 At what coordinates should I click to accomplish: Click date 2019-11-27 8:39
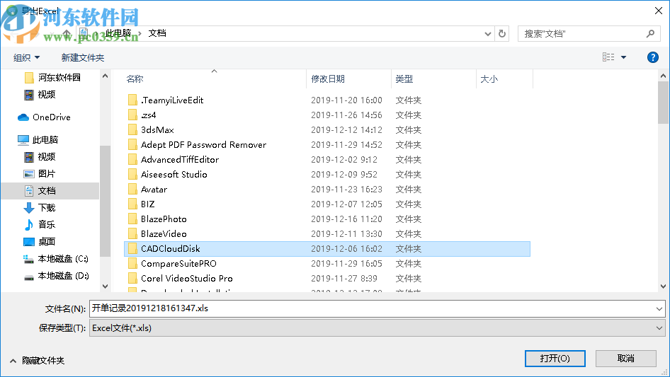[344, 279]
